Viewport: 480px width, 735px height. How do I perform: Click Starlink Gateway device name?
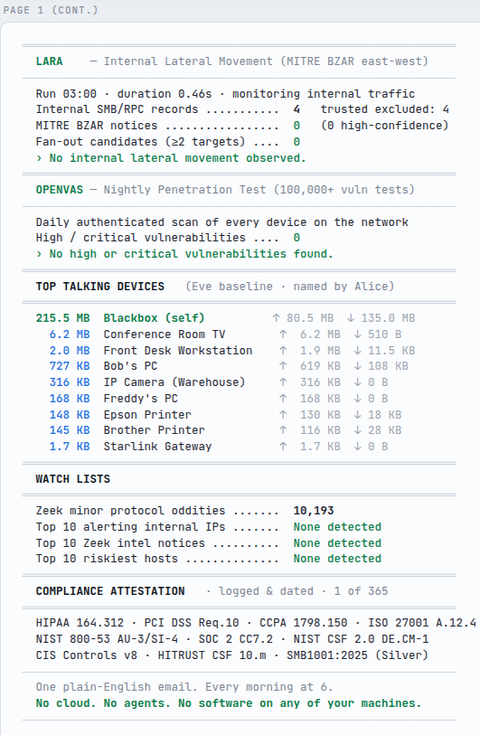click(x=157, y=447)
